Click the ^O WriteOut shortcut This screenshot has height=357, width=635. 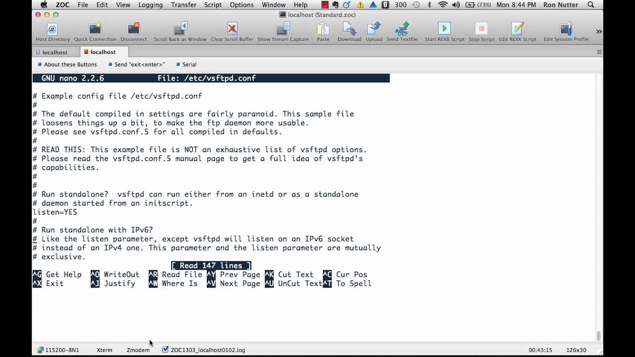point(115,275)
